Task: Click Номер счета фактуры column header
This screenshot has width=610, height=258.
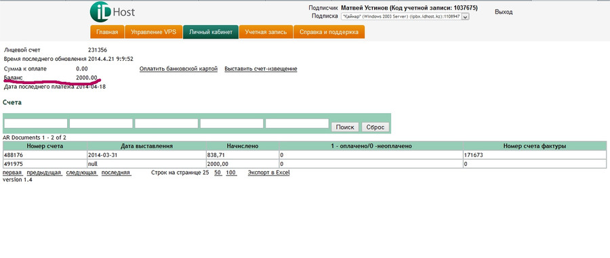Action: tap(535, 146)
